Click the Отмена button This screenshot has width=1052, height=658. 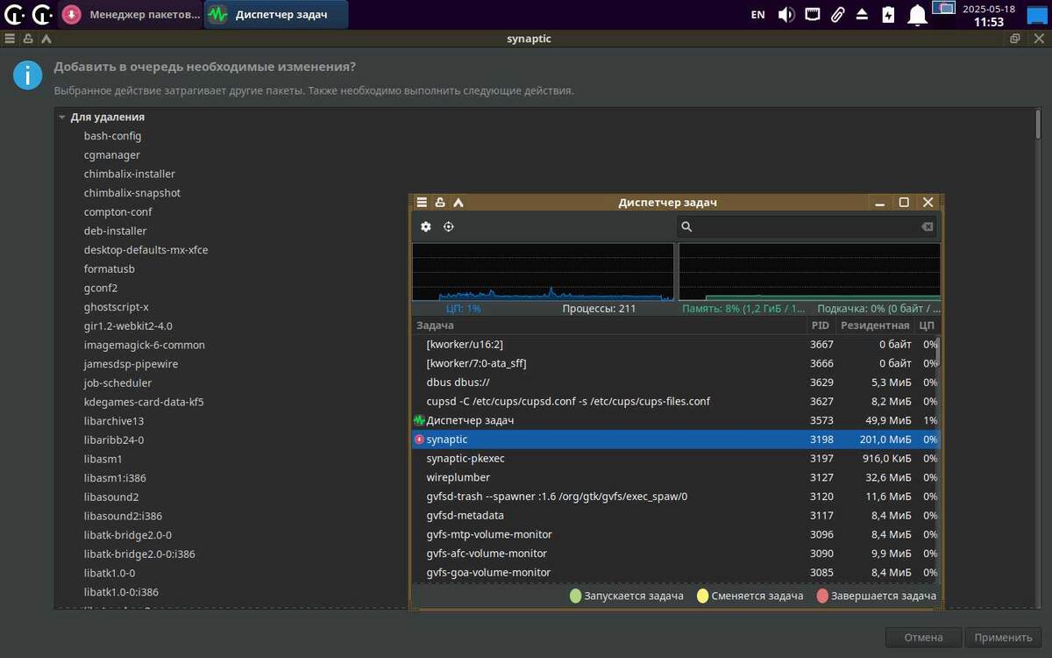point(923,638)
